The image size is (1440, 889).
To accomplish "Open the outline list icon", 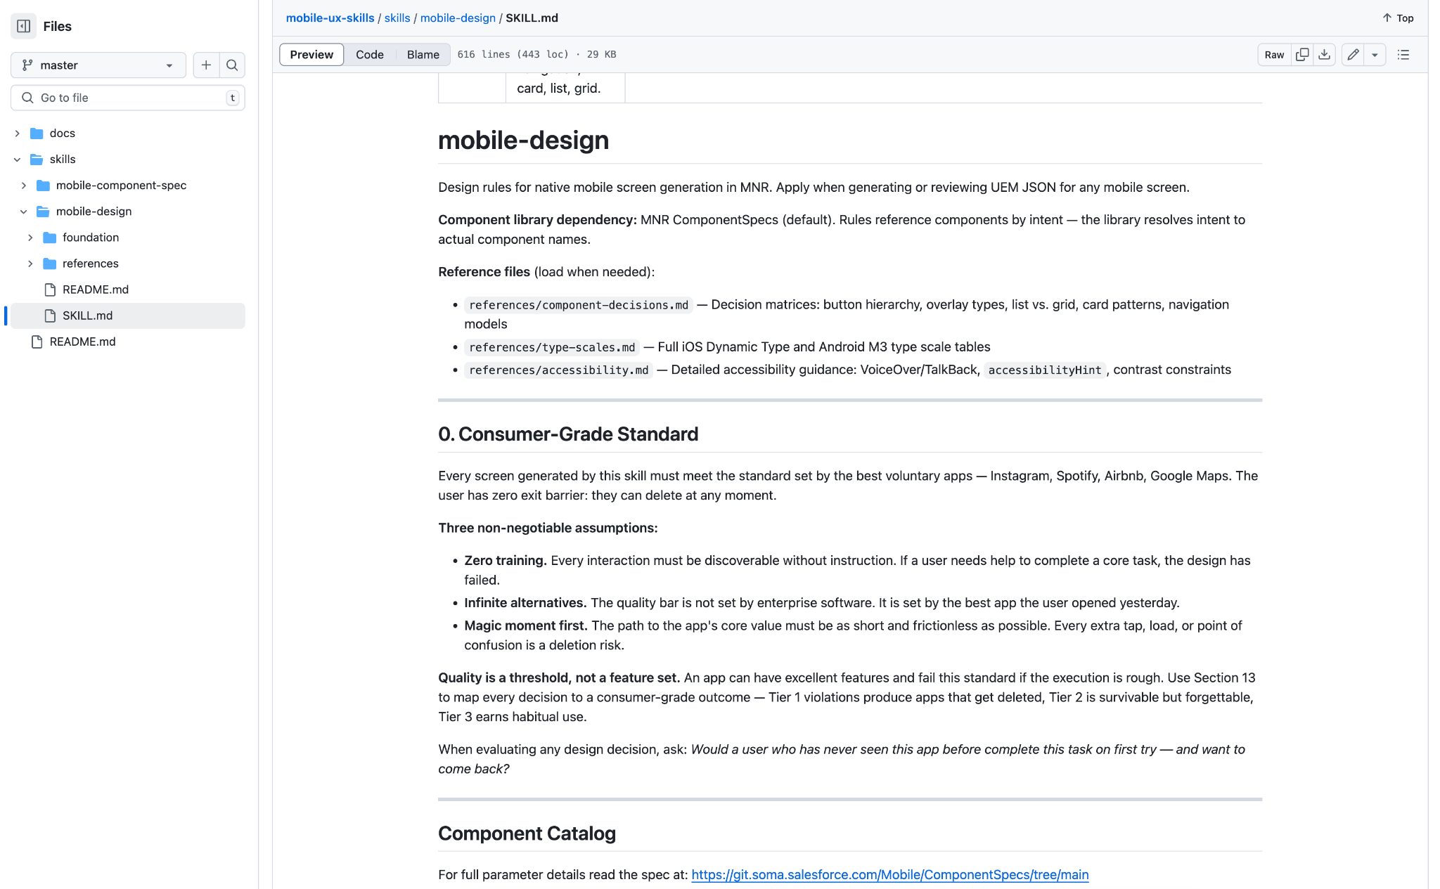I will pos(1403,55).
